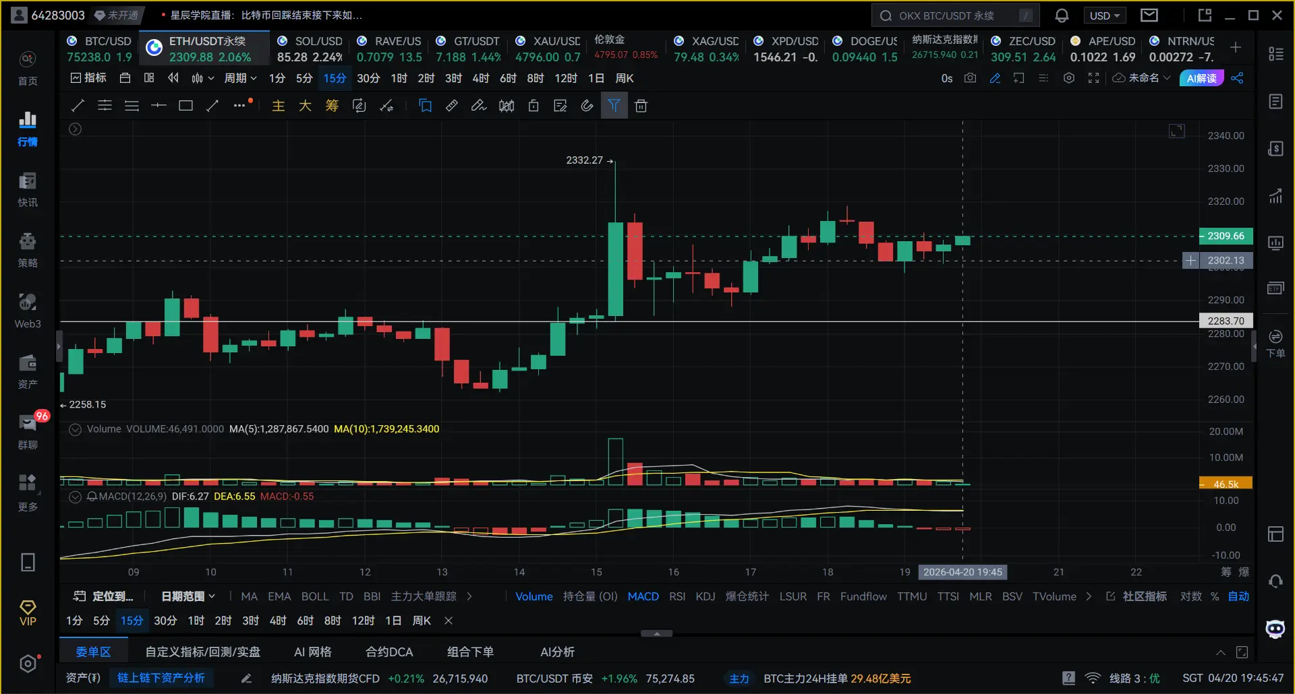
Task: Toggle percent (%) scale mode
Action: 1215,596
